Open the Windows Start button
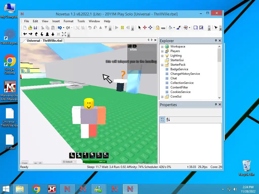259x194 pixels. click(x=6, y=189)
